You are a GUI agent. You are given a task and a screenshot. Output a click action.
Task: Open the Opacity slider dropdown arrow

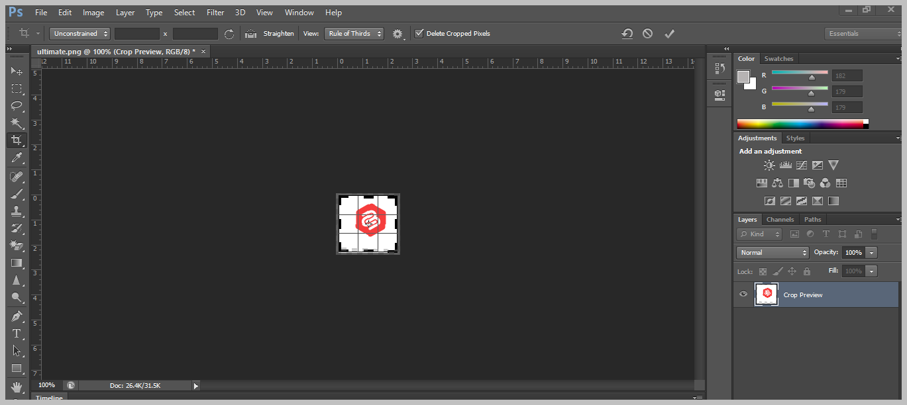click(x=872, y=253)
